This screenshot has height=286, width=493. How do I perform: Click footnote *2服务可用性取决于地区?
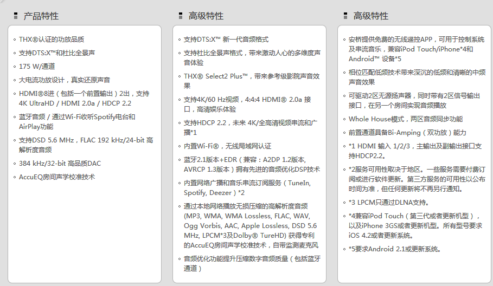pos(417,179)
